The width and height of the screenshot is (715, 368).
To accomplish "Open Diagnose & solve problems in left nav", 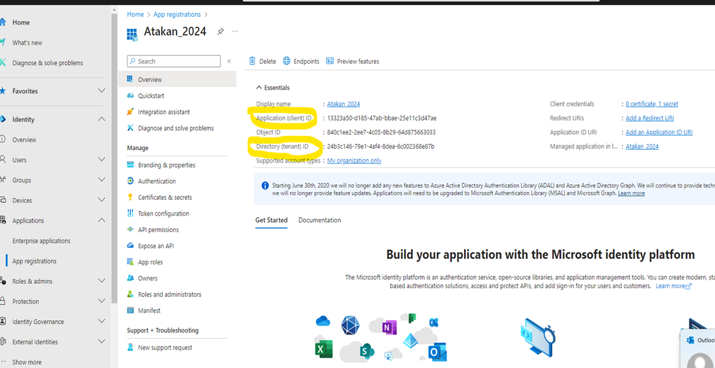I will [x=48, y=63].
